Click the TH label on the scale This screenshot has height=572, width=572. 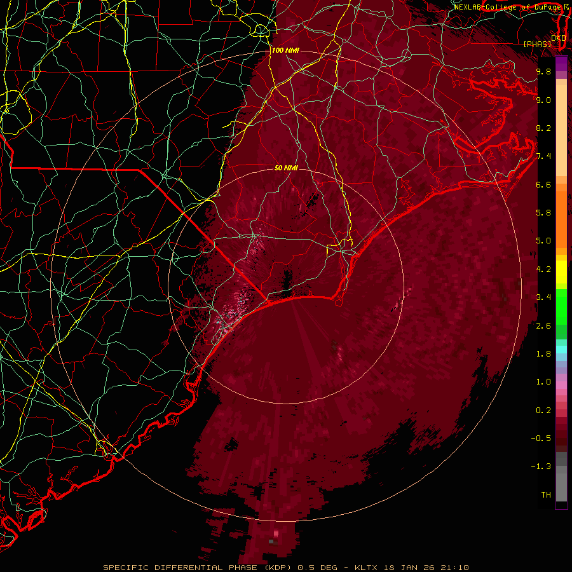[546, 495]
